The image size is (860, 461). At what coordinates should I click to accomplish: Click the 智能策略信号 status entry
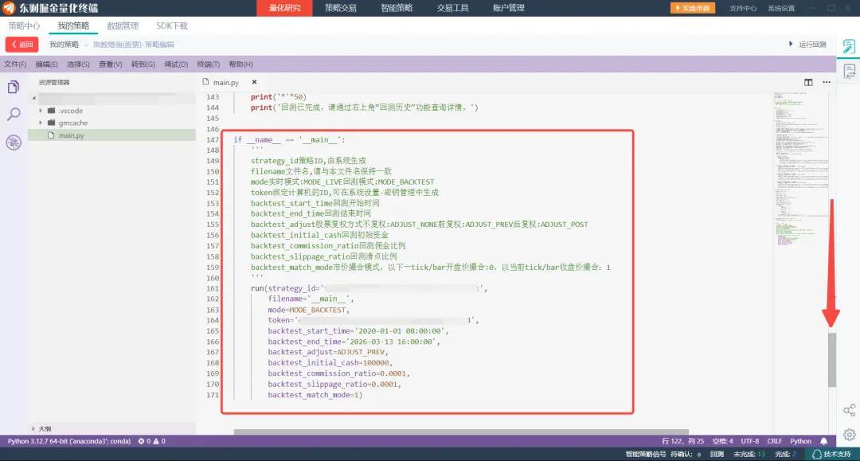tap(646, 455)
